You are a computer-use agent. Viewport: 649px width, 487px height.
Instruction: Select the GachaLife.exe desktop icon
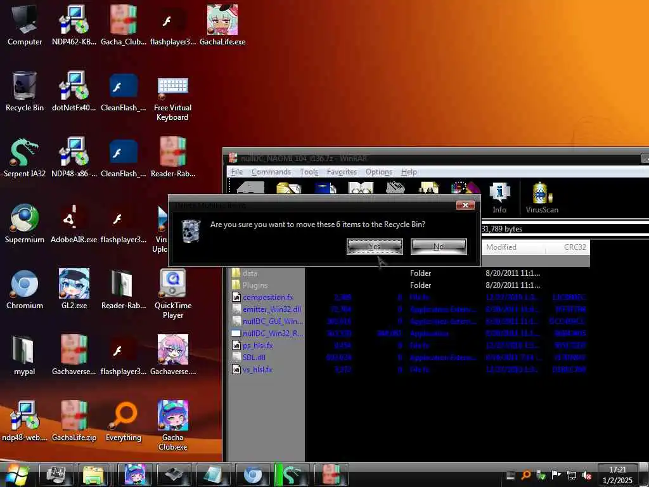pyautogui.click(x=222, y=25)
